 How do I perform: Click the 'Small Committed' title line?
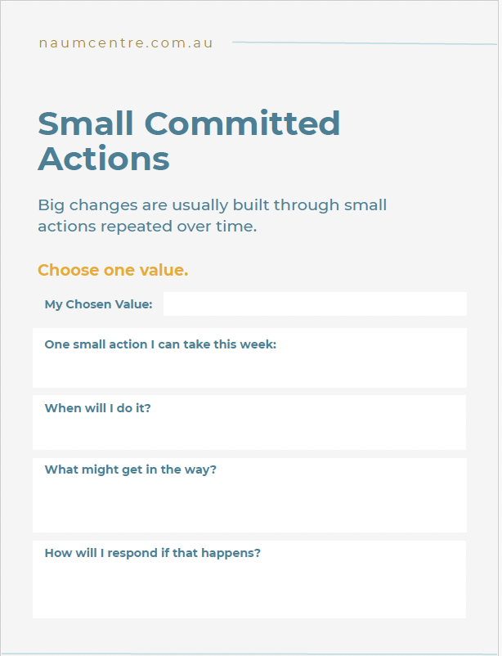point(189,123)
